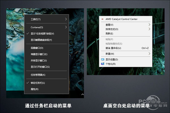Choose 层叠窗口(D) in taskbar menu
The height and width of the screenshot is (113, 170).
pos(46,48)
